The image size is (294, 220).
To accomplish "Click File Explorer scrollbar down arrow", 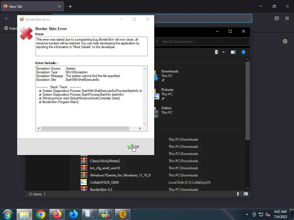I will pos(247,188).
